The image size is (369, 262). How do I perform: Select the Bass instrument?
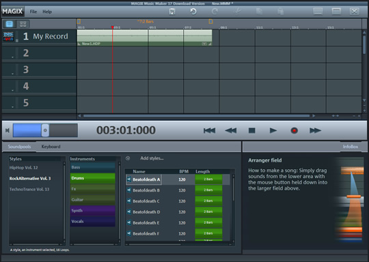click(93, 167)
